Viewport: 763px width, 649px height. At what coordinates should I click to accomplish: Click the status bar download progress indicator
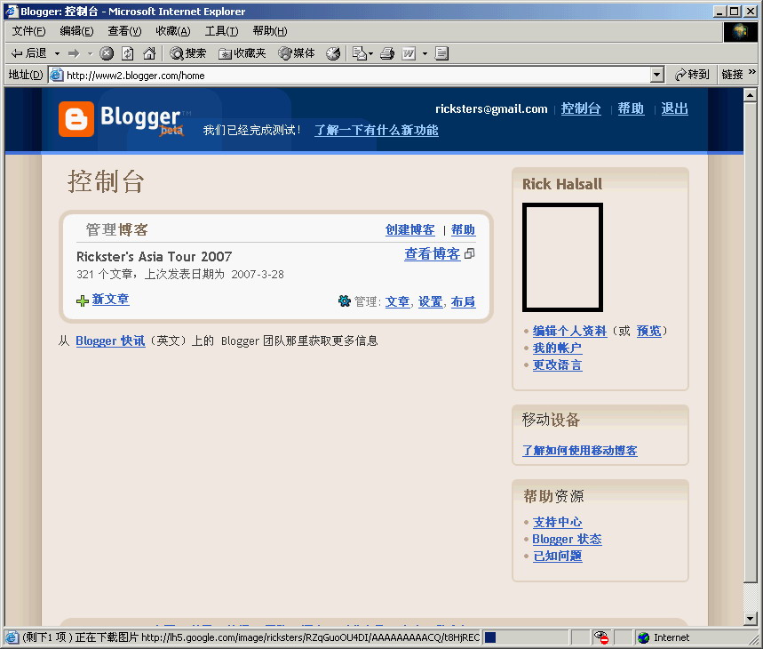[x=490, y=637]
